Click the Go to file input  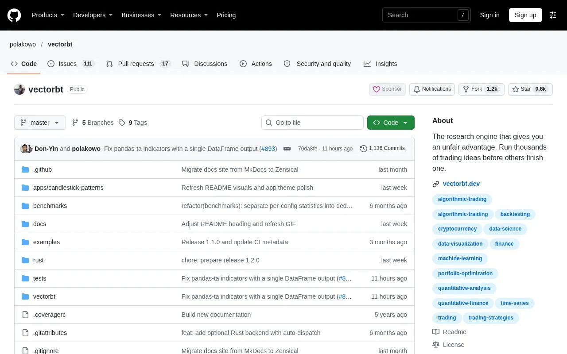[x=312, y=123]
